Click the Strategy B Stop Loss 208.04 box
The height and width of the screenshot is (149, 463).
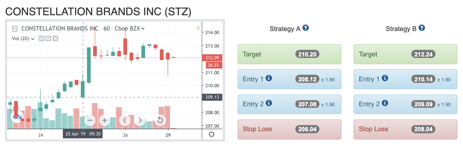(406, 129)
